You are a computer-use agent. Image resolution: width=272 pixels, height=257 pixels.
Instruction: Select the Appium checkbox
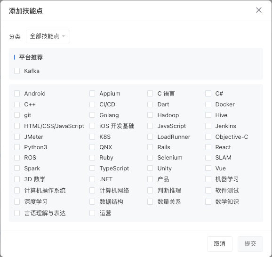92,93
